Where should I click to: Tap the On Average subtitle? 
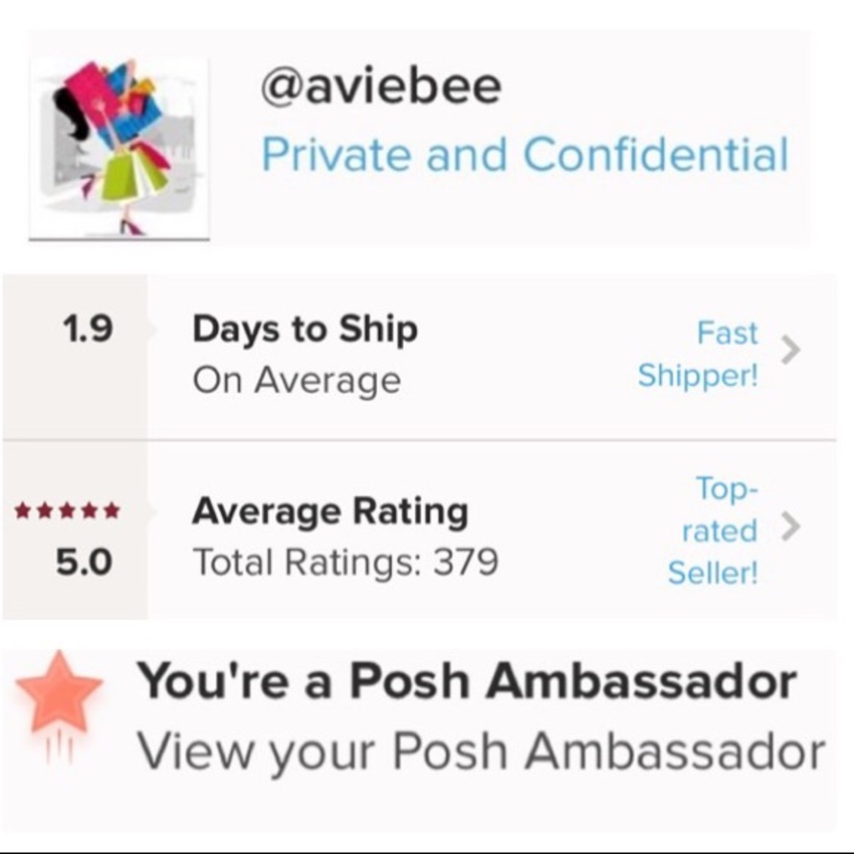coord(296,380)
